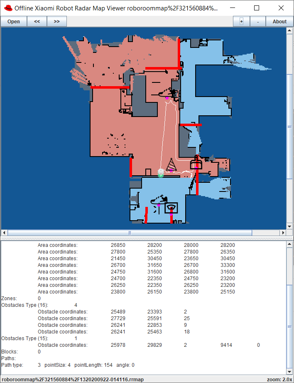Click area coordinate value 23800 in first column
Viewport: 294px width, 383px height.
(x=118, y=292)
